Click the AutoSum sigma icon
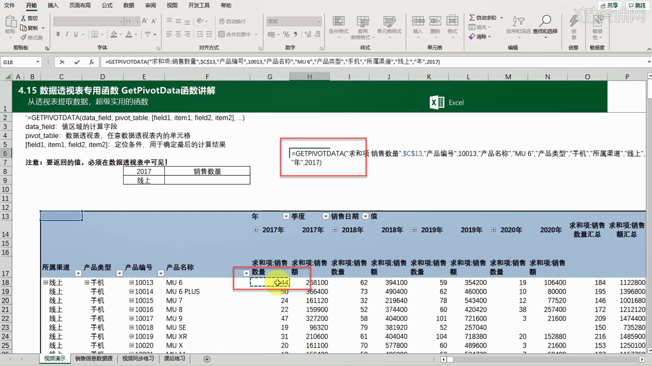This screenshot has height=366, width=652. pyautogui.click(x=472, y=18)
